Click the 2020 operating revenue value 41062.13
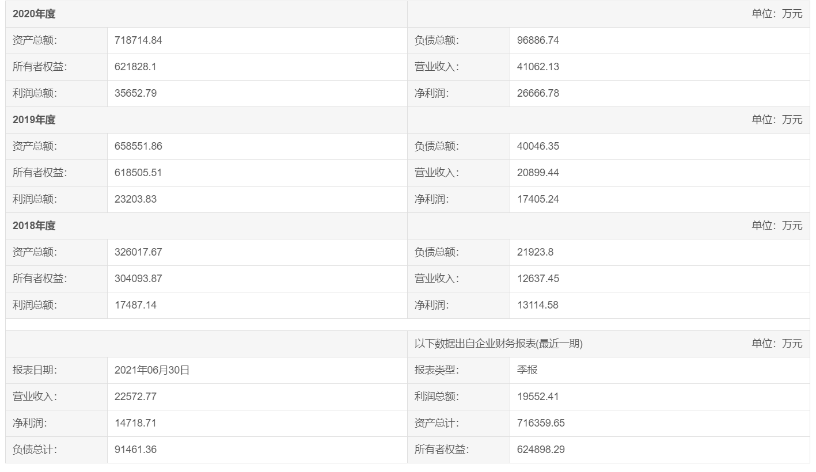Screen dimensions: 816x472 point(538,67)
